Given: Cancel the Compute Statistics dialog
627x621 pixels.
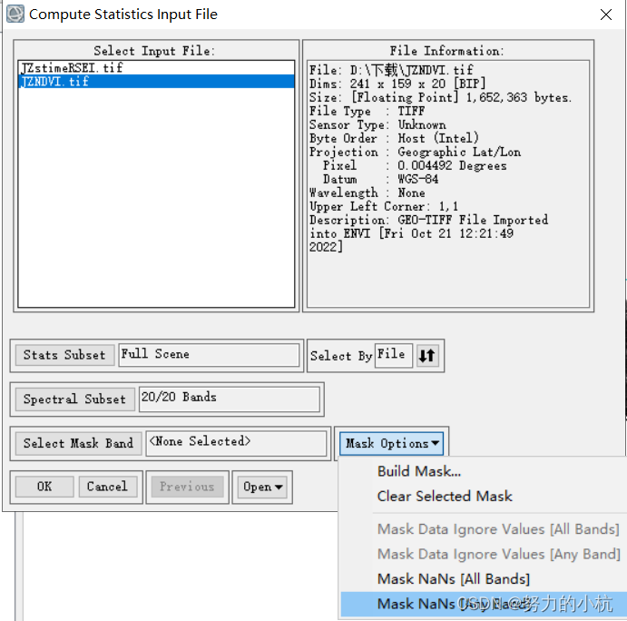Looking at the screenshot, I should tap(107, 487).
